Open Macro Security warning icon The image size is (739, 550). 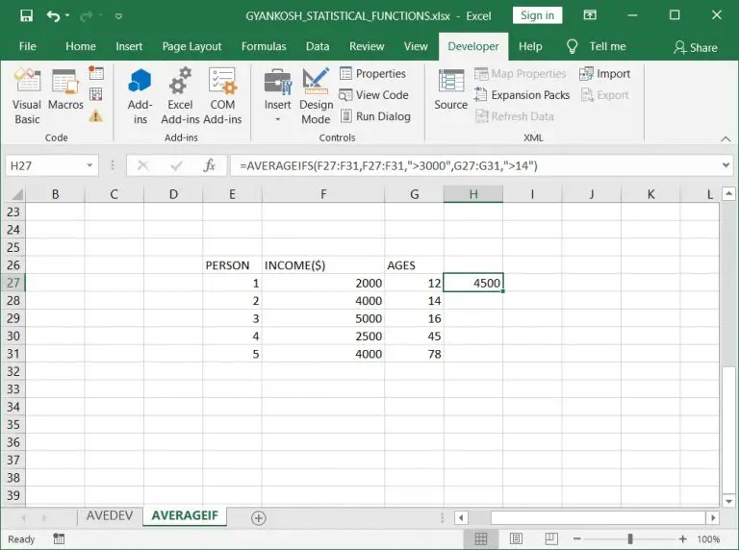tap(95, 115)
